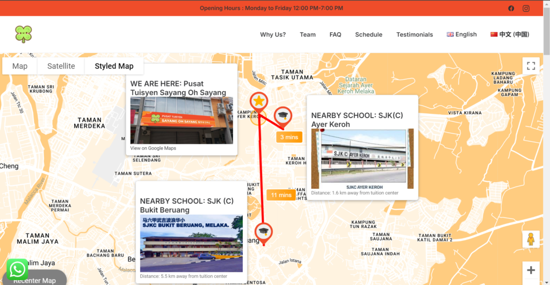The image size is (550, 285).
Task: Click the orange star tuition center marker
Action: (x=259, y=101)
